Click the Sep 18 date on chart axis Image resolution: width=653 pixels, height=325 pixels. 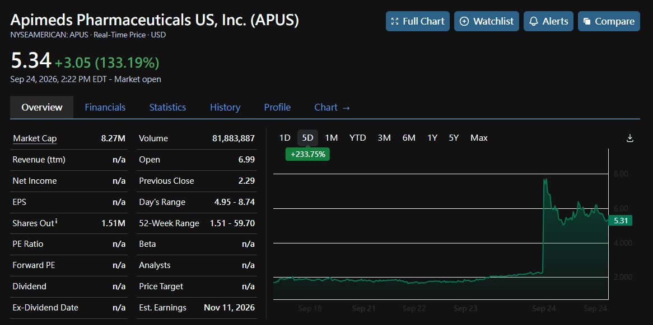(x=310, y=309)
